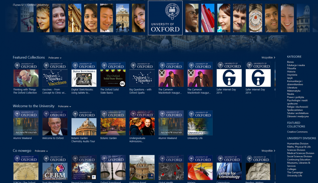Screen dimensions: 318x183
Task: Open Polecane dropdown next to Co nowego
Action: point(41,151)
